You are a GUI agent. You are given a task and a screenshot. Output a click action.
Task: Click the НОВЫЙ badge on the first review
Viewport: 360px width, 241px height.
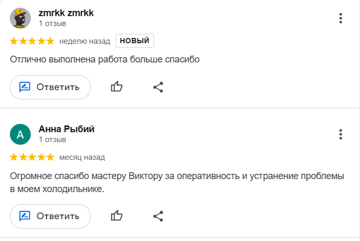click(134, 41)
